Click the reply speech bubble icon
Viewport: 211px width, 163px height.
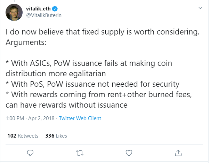pyautogui.click(x=30, y=153)
